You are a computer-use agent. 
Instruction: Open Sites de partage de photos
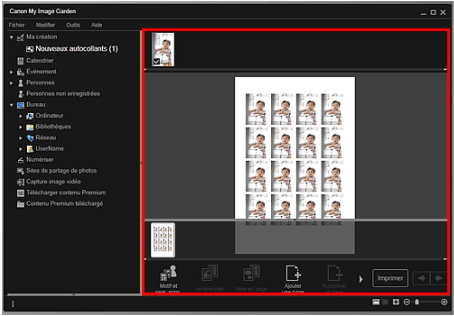click(61, 171)
